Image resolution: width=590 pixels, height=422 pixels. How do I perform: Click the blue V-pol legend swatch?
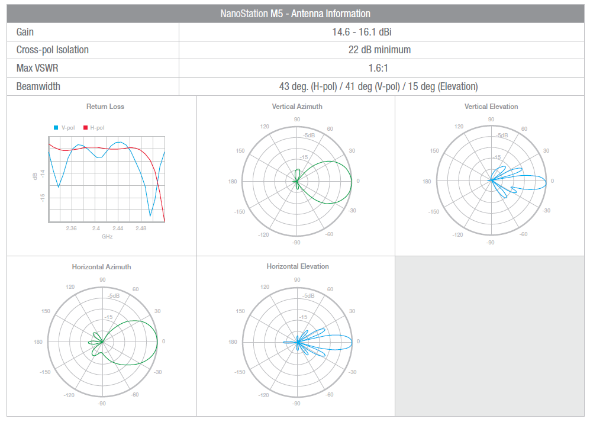(x=56, y=128)
